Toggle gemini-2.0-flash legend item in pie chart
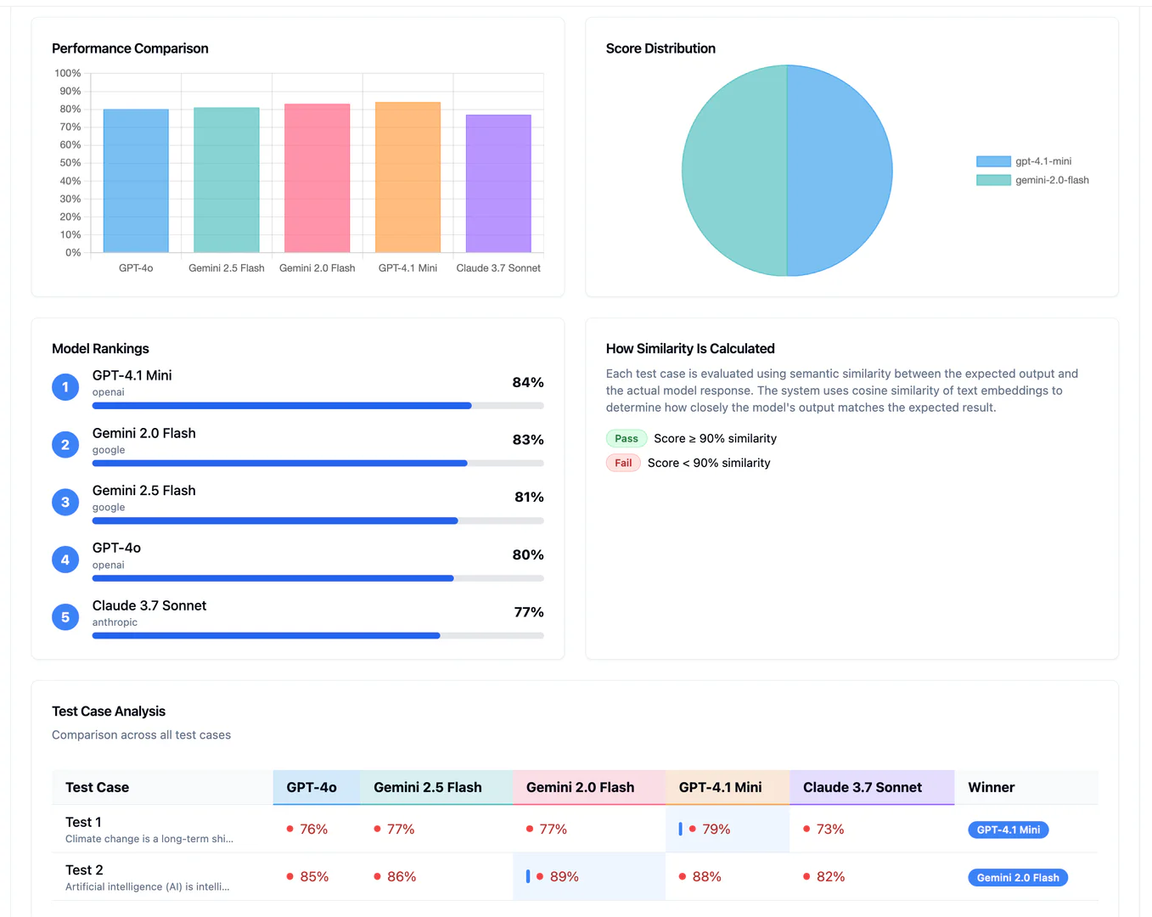Image resolution: width=1152 pixels, height=917 pixels. point(1032,180)
